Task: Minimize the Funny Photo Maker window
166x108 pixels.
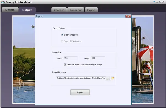Action: [x=157, y=2]
